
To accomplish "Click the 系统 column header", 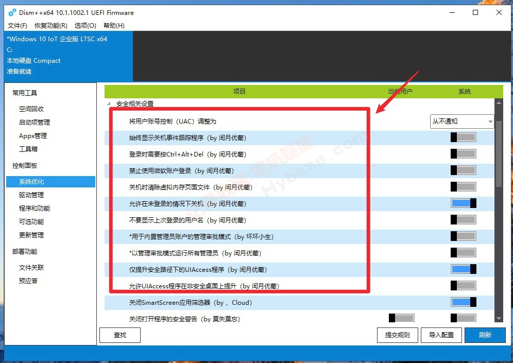I will (x=464, y=92).
